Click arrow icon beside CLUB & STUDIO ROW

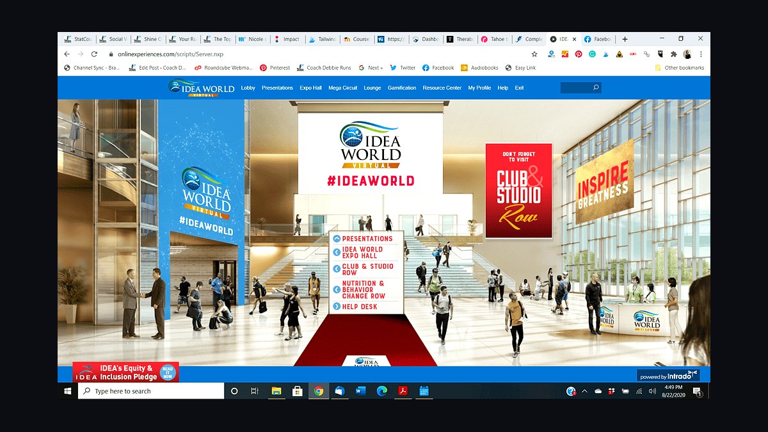[x=337, y=269]
